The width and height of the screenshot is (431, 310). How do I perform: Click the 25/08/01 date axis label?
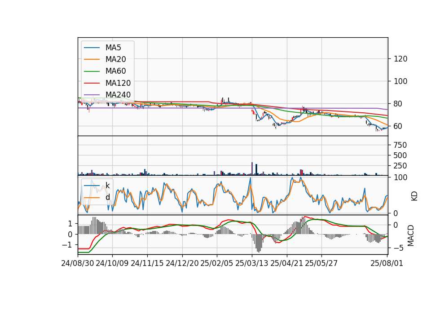coord(387,263)
